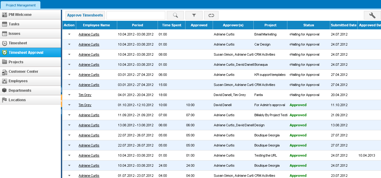The image size is (381, 178).
Task: Click the Approve Timesheets button
Action: (85, 15)
